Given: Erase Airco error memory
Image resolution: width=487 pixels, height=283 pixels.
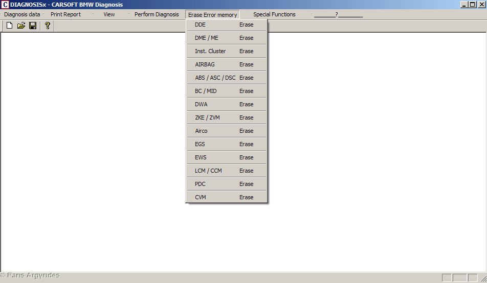Looking at the screenshot, I should (227, 131).
